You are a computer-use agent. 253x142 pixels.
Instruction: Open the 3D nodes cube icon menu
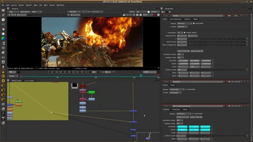(x=3, y=52)
